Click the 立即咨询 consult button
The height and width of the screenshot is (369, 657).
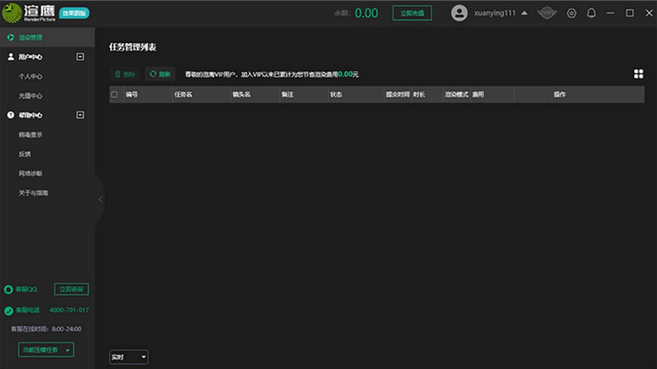tap(71, 290)
